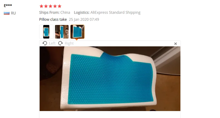Click 'AliExpress Standard Shipping' logistics text

pos(115,12)
